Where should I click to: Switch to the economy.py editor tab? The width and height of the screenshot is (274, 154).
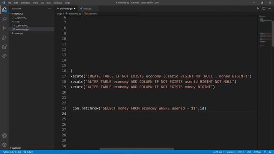coord(66,9)
